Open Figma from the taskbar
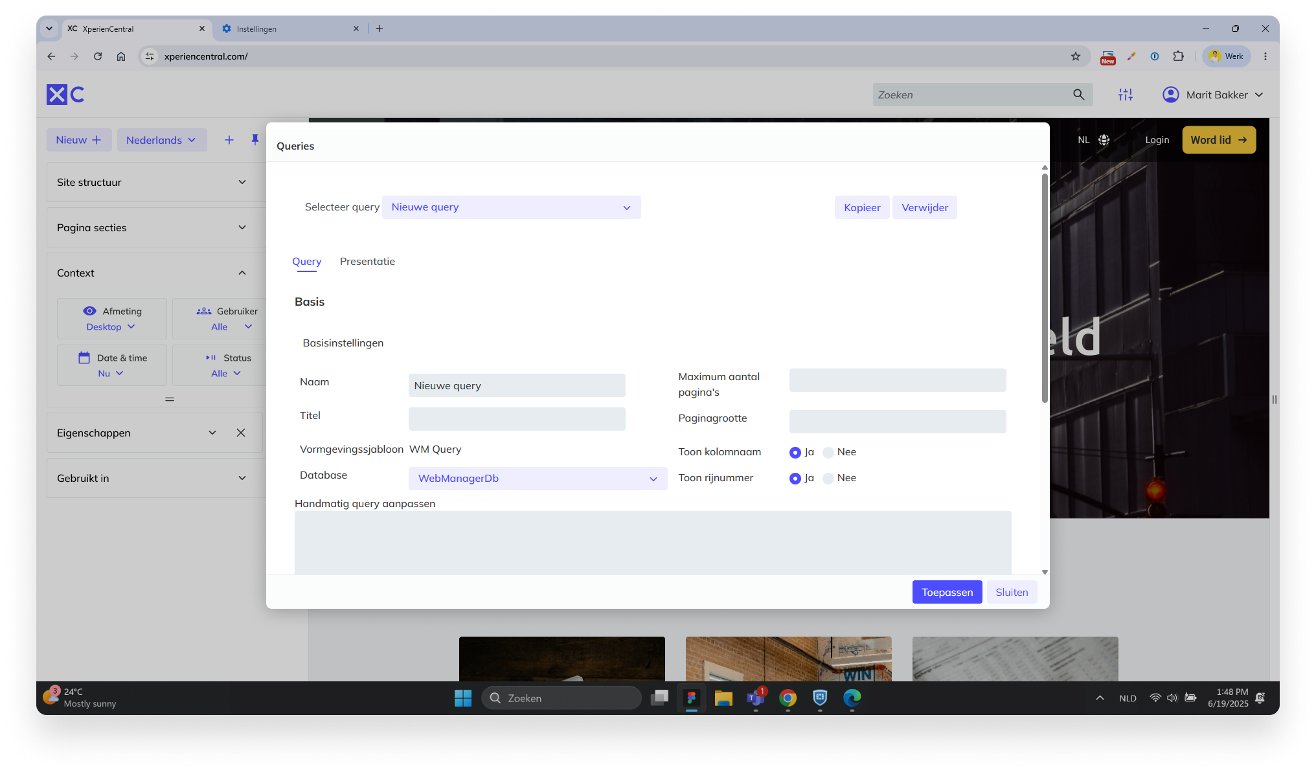Viewport: 1316px width, 772px height. 692,698
